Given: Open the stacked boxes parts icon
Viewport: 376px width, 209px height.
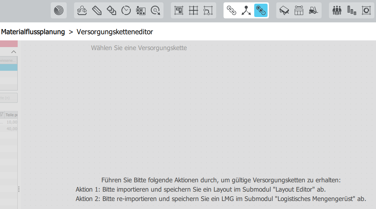Looking at the screenshot, I should (x=82, y=11).
